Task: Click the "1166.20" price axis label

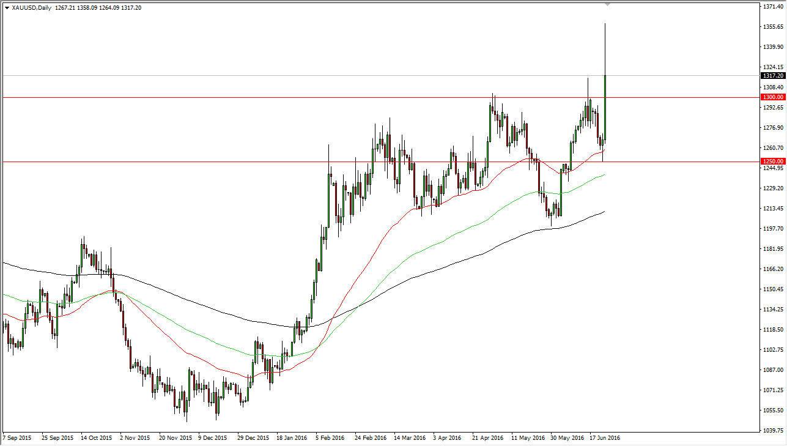Action: click(773, 269)
